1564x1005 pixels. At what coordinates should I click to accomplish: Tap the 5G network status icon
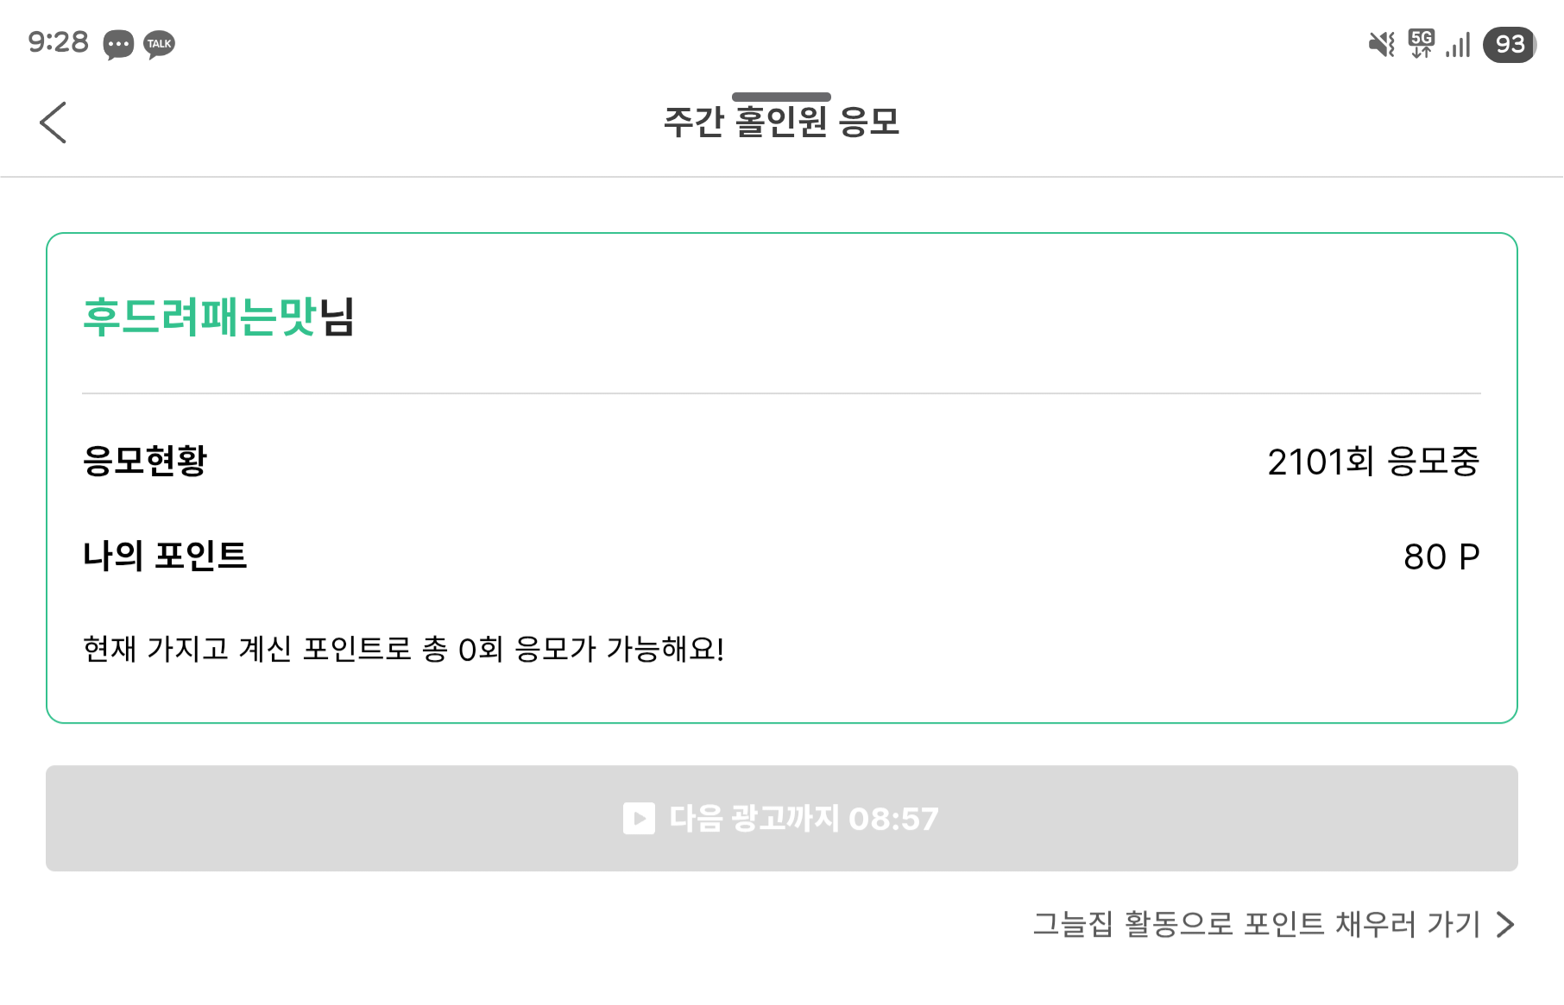pyautogui.click(x=1421, y=43)
